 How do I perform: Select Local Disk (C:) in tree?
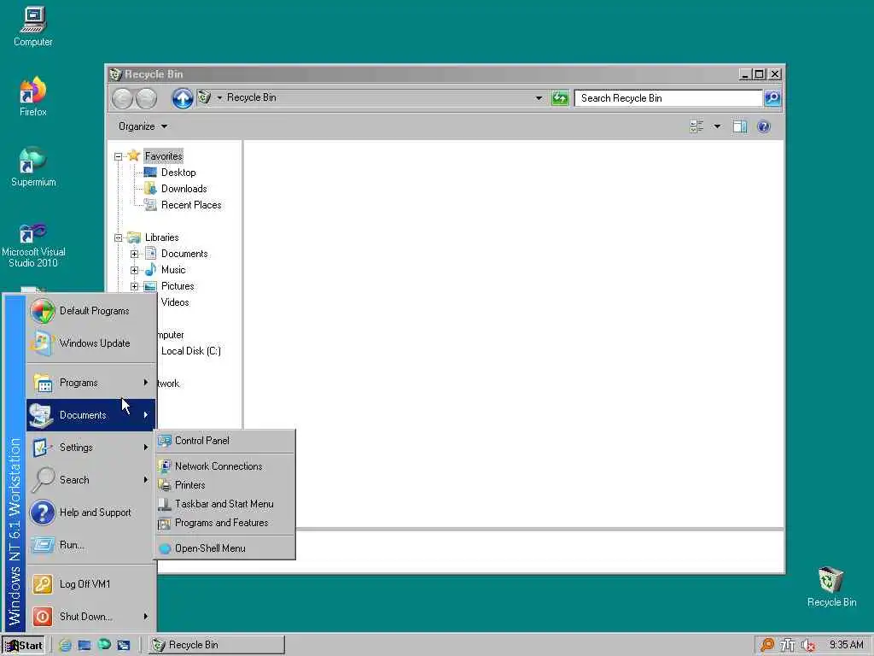[190, 351]
